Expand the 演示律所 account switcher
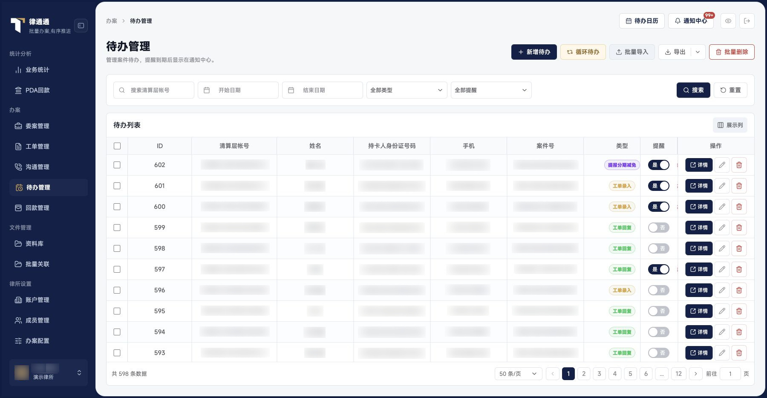767x398 pixels. point(49,373)
